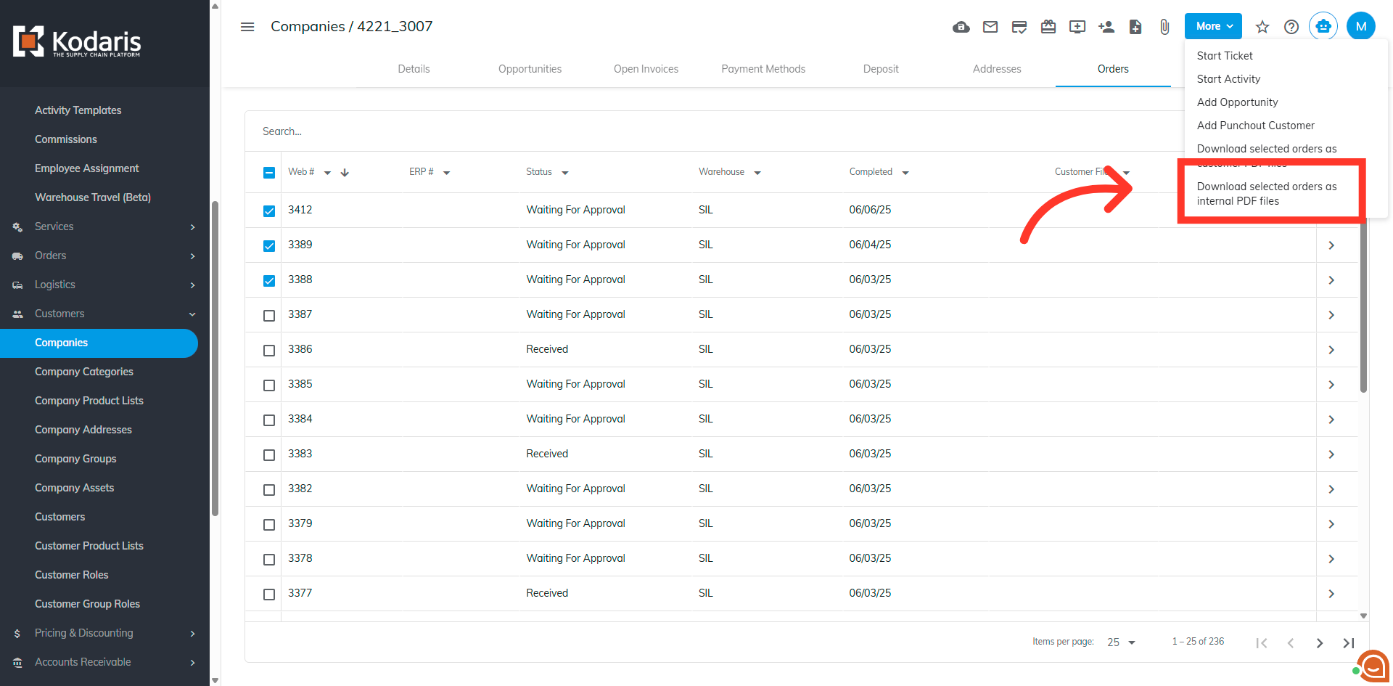This screenshot has height=686, width=1393.
Task: Click the sidebar vertical scrollbar
Action: pyautogui.click(x=215, y=359)
